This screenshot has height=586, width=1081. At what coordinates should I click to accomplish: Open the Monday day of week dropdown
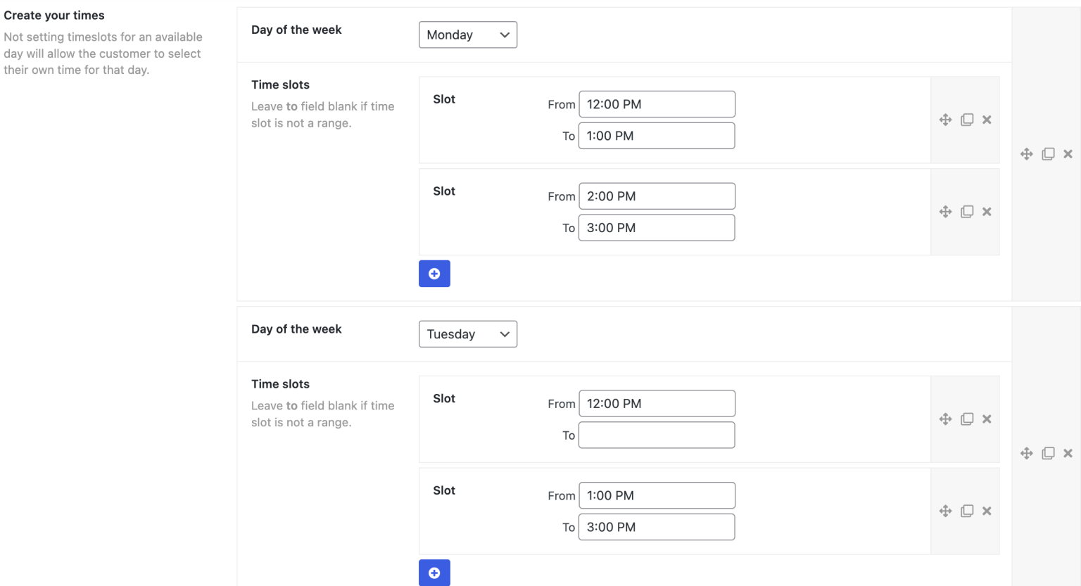pos(467,34)
